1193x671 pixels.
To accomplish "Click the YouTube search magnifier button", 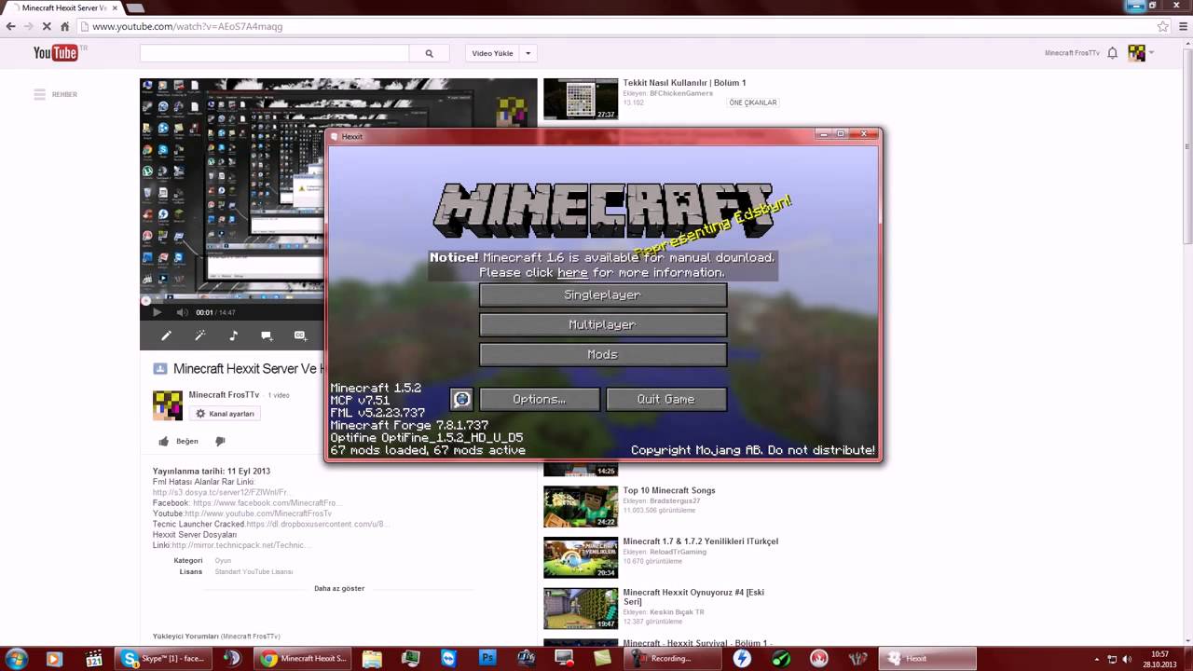I will click(429, 53).
